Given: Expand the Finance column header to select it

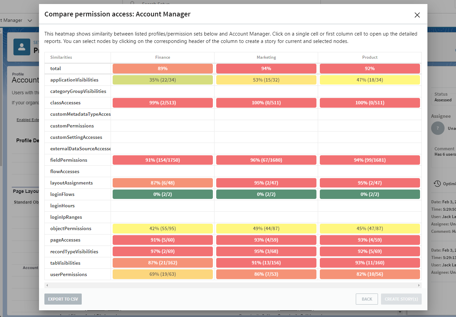Looking at the screenshot, I should pos(162,57).
